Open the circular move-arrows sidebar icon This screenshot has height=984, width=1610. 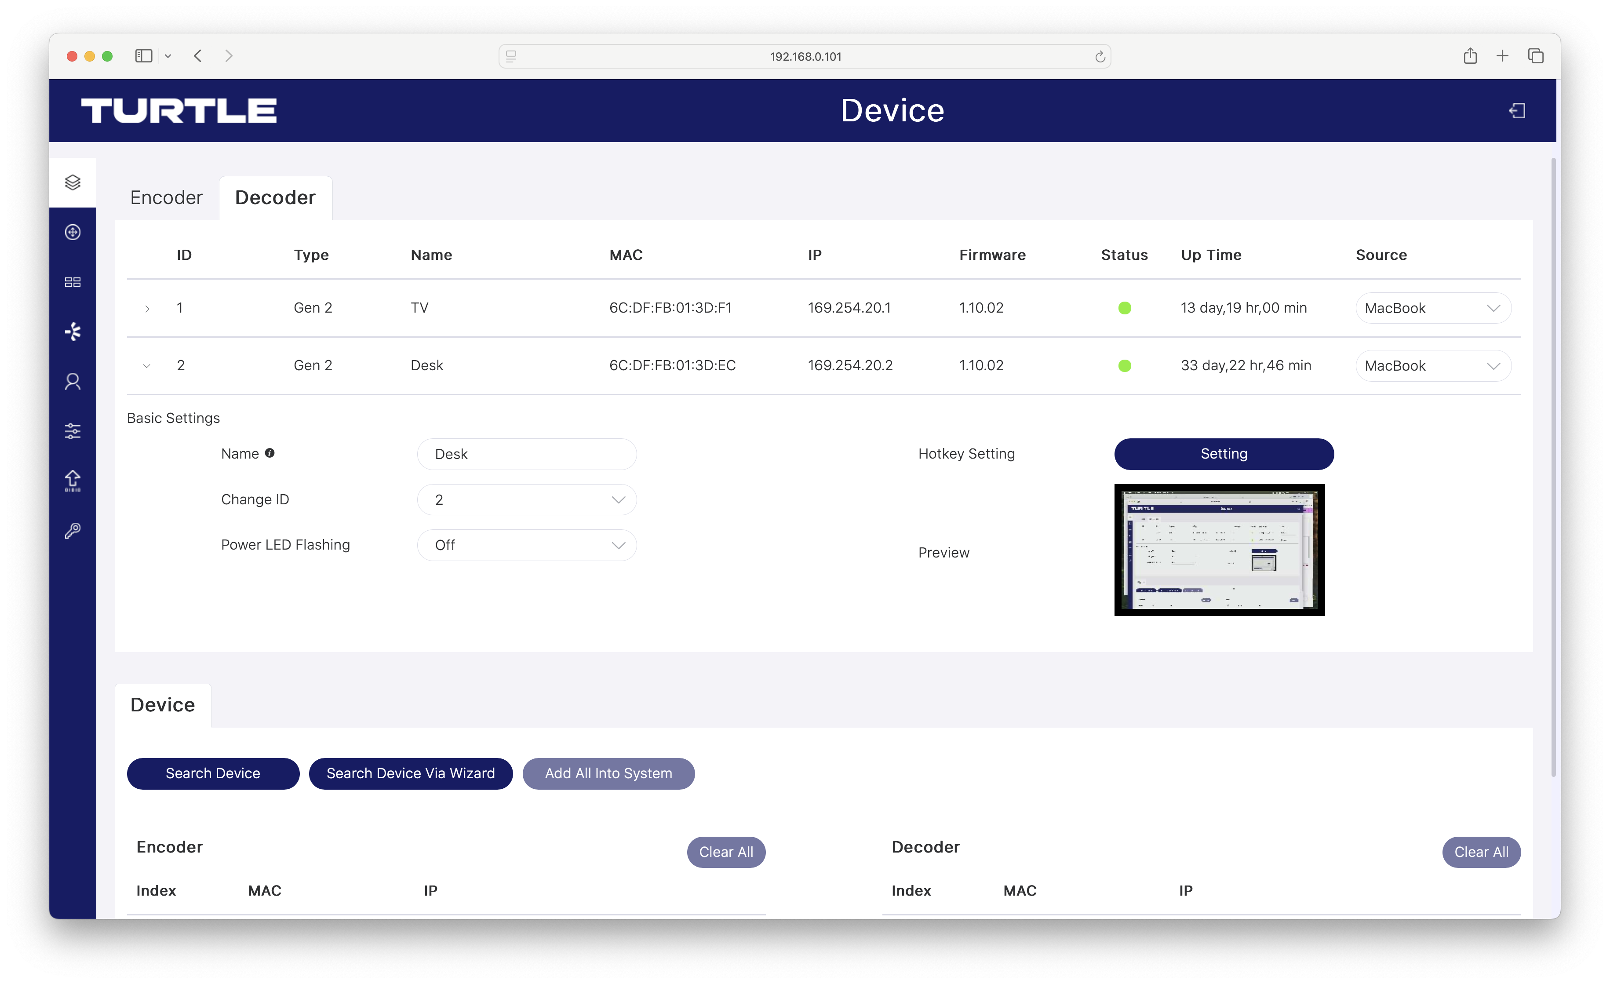tap(73, 232)
